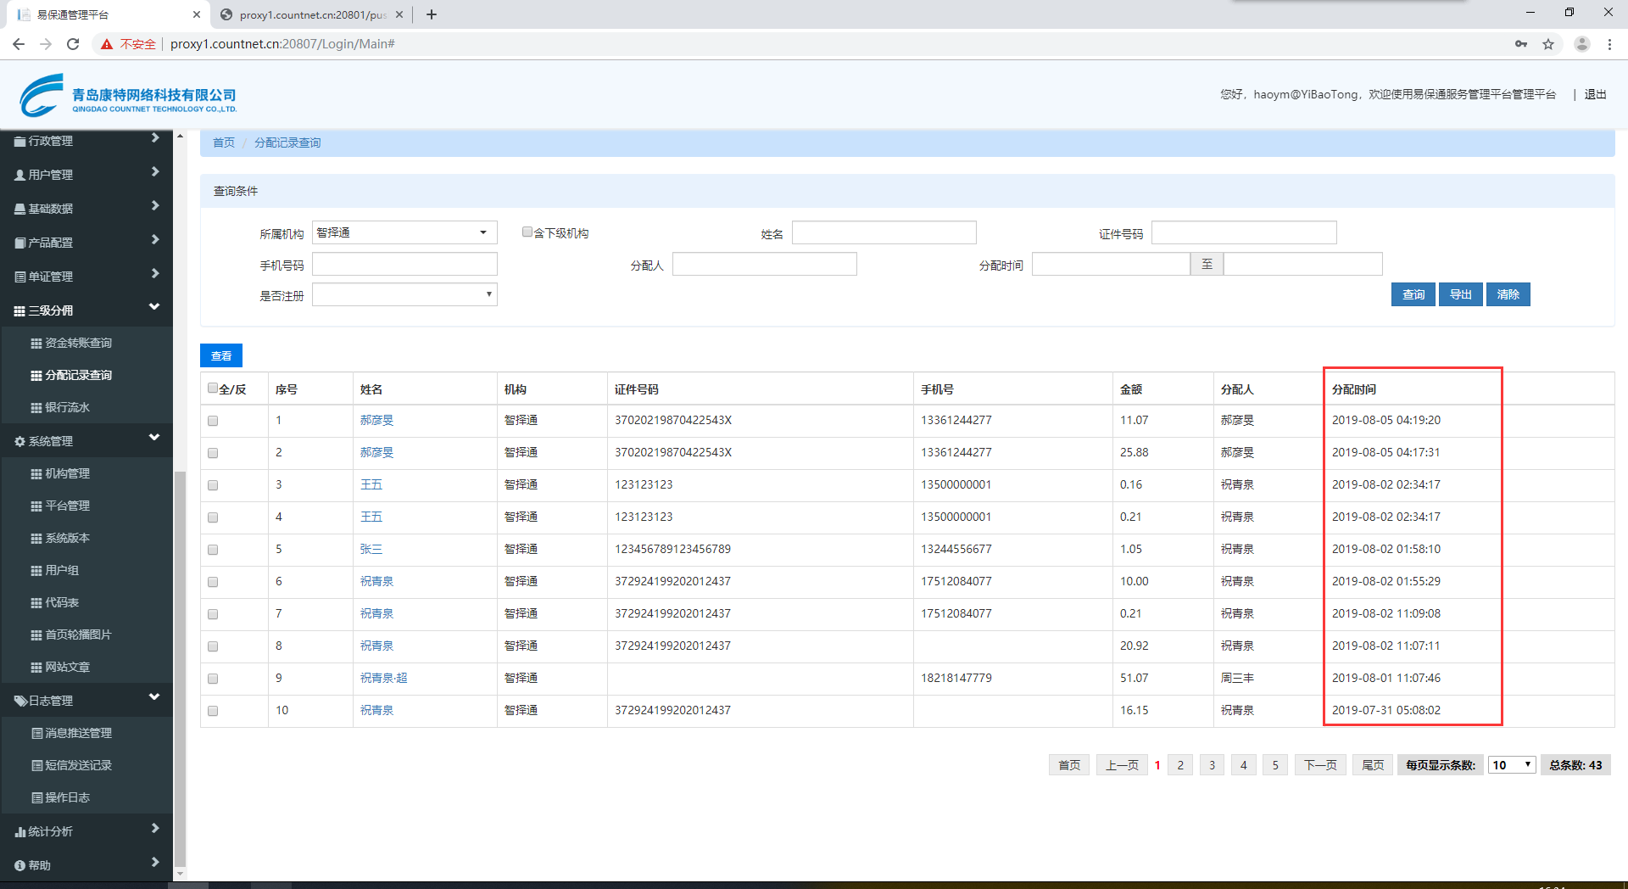This screenshot has width=1628, height=889.
Task: Go to page 3 of results
Action: (x=1212, y=765)
